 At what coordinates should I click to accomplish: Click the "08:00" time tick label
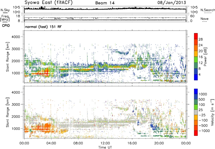(x=78, y=143)
